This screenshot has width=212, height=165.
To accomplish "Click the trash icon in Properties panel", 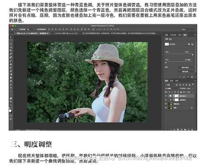I will (192, 77).
